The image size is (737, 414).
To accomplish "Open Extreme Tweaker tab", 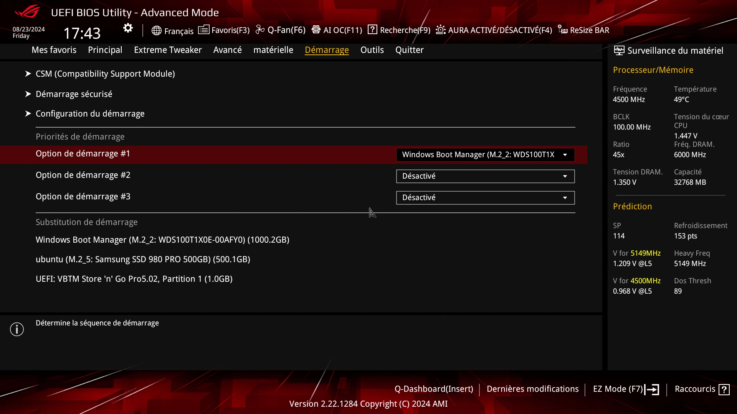I will pyautogui.click(x=168, y=50).
